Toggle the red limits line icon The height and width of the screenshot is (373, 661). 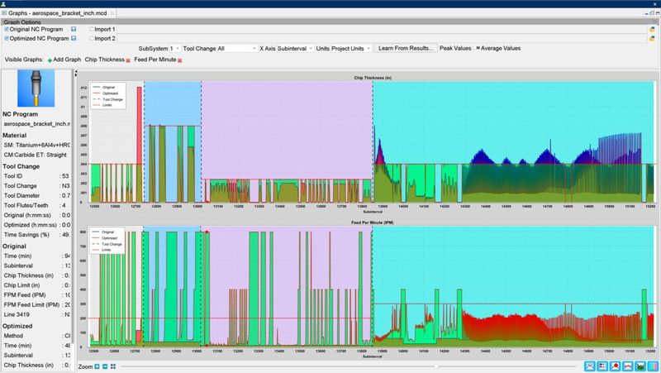628,366
